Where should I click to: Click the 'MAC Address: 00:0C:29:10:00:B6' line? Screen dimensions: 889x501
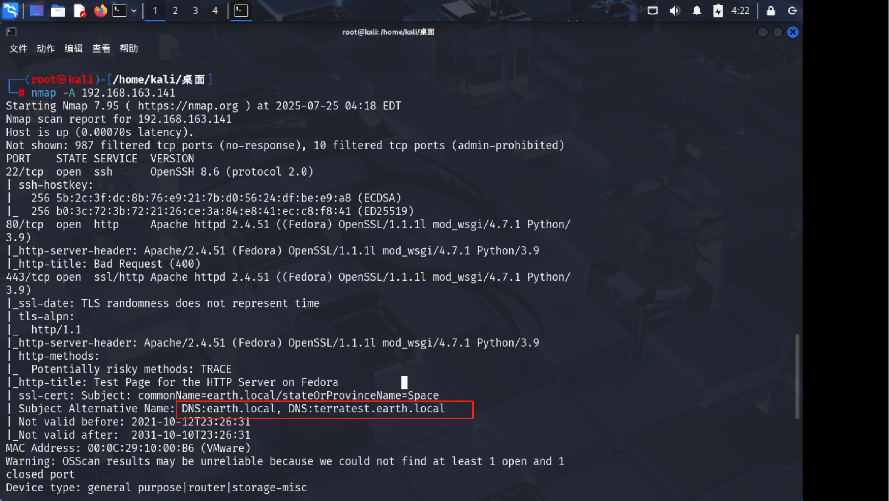click(x=128, y=448)
